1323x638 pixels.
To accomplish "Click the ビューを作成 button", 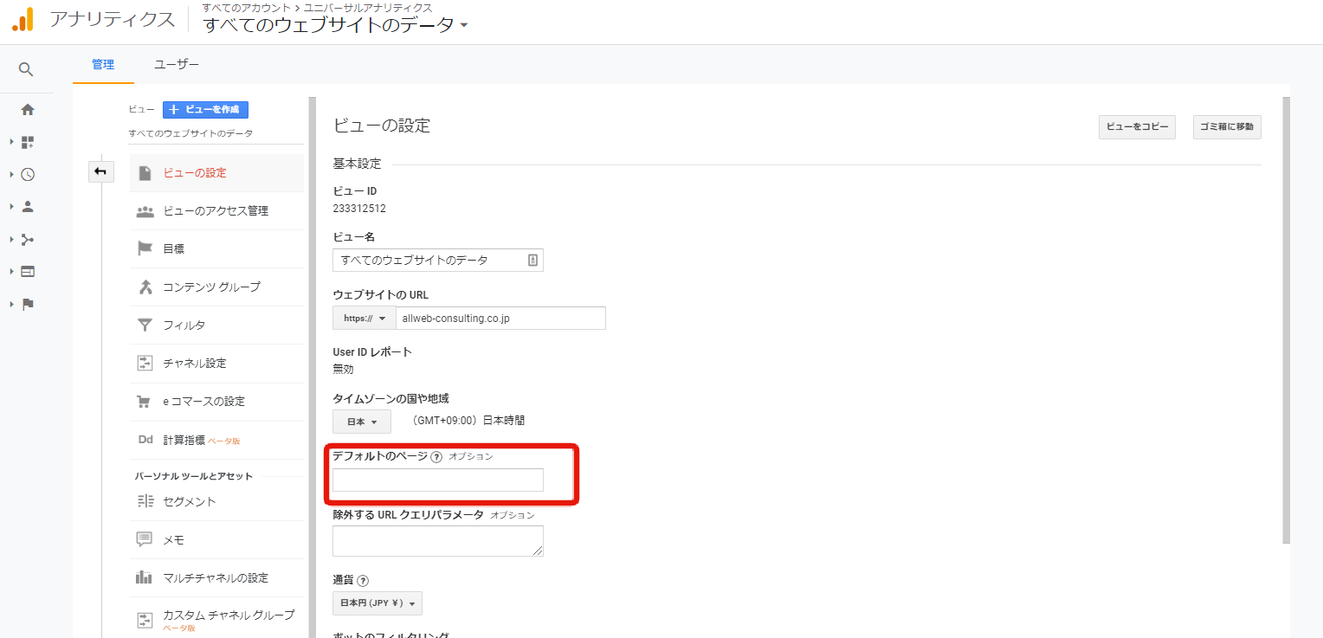I will pyautogui.click(x=205, y=110).
